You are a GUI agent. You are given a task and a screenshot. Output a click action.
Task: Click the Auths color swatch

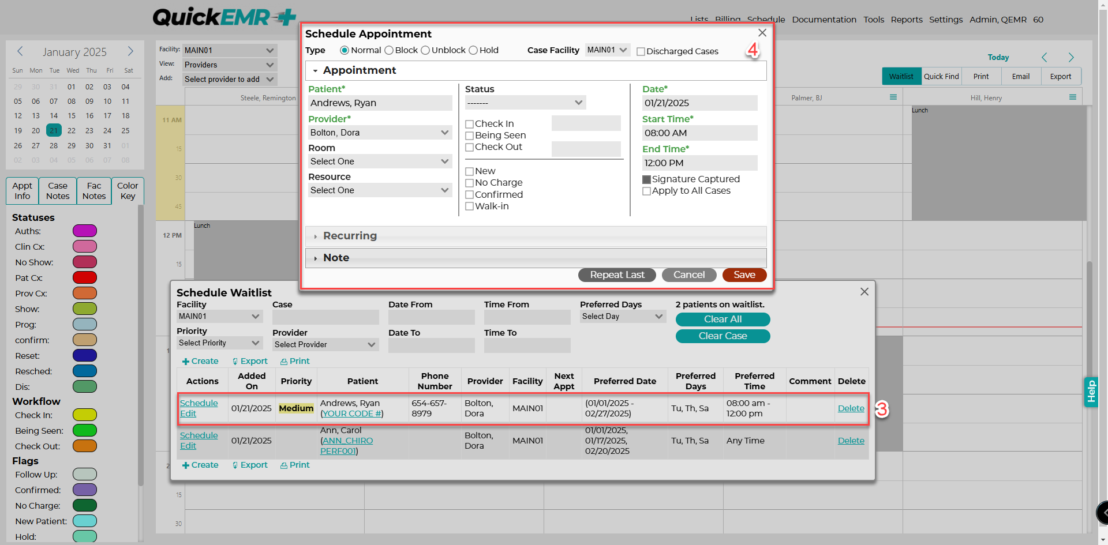(x=84, y=231)
